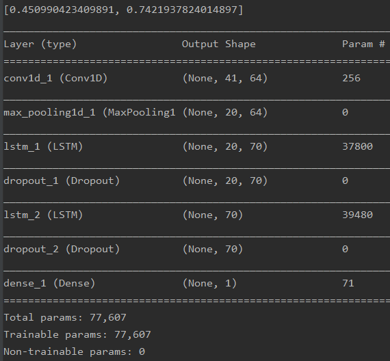
Task: Select the max_pooling1d_1 layer row text
Action: [90, 112]
